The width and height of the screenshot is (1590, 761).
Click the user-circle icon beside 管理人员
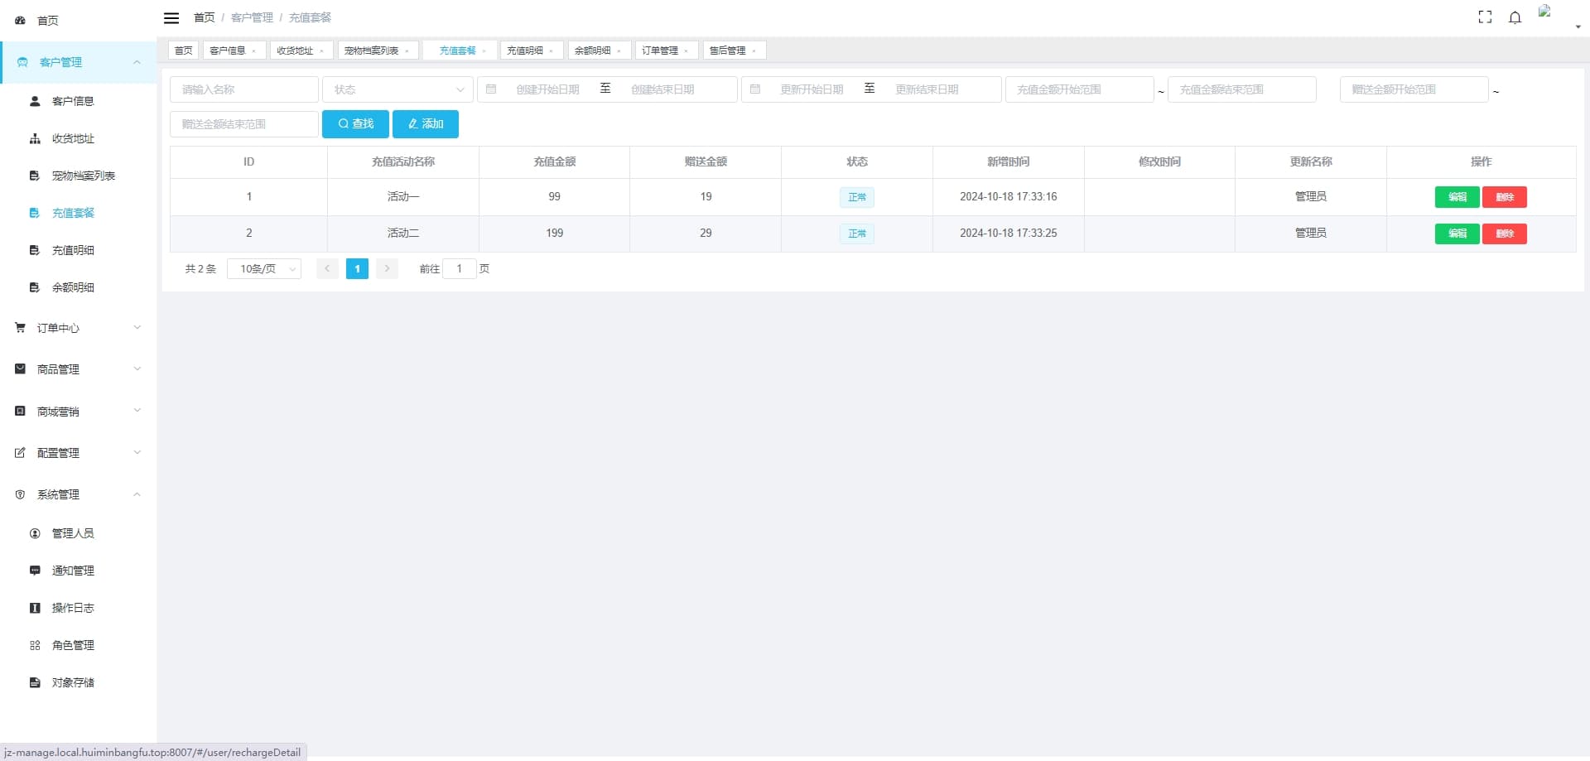35,533
